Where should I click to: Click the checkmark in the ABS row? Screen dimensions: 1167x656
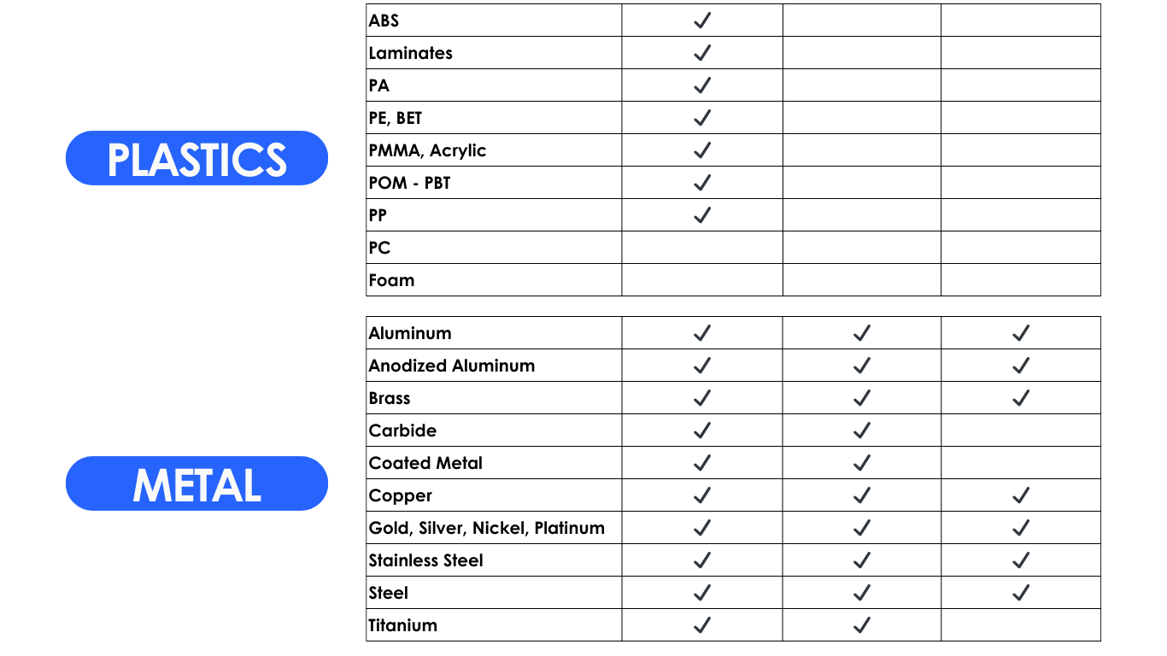(x=702, y=20)
